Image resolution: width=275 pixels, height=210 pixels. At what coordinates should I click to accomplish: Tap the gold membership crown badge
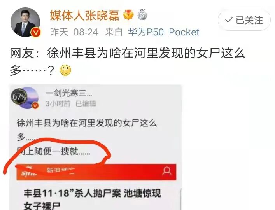tap(128, 15)
